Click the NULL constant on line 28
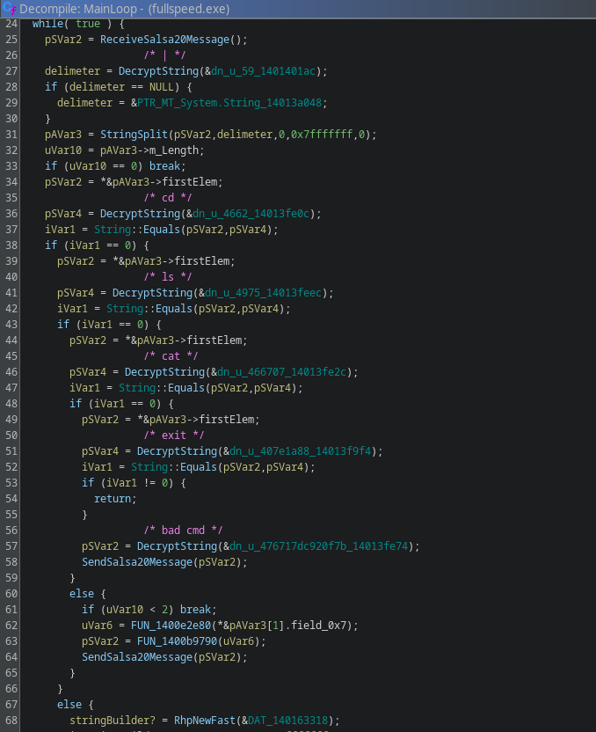 pos(162,87)
